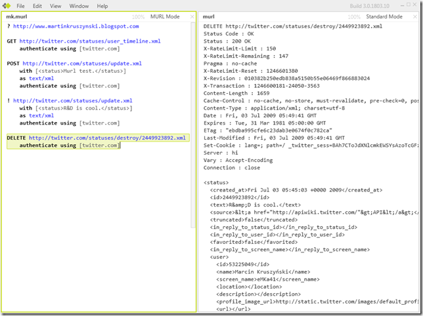Click the Build 3.0.1803.10 label
This screenshot has height=316, width=423.
tap(370, 6)
